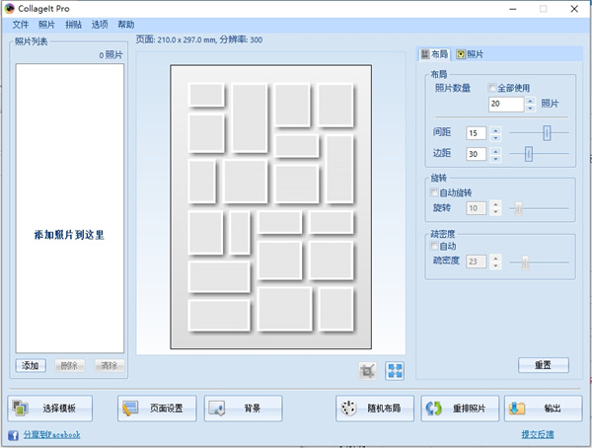
Task: Decrease 旋转 value with down arrow
Action: coord(495,211)
